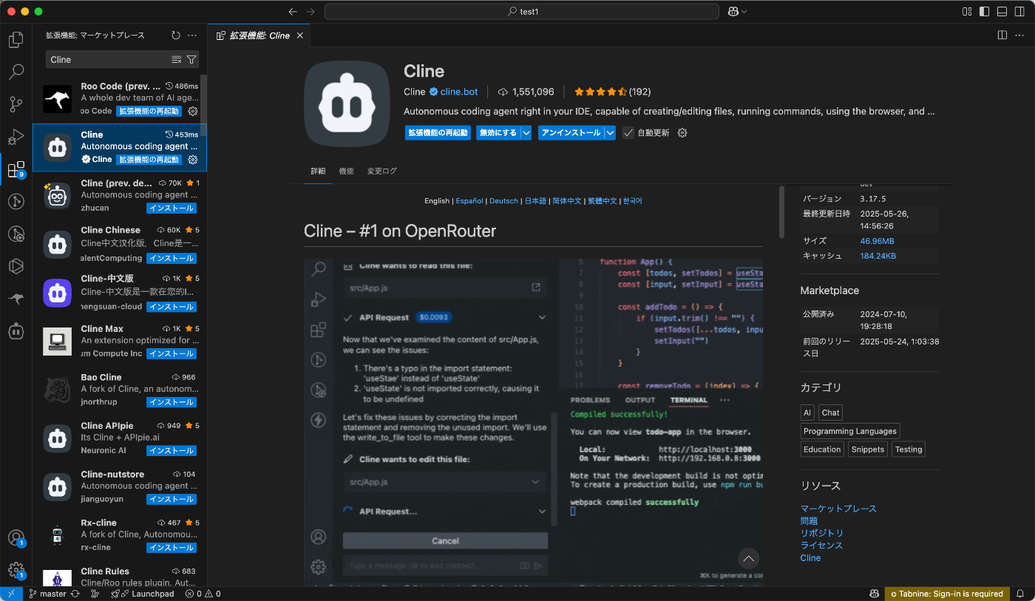Screen dimensions: 1035x601
Task: Install the Cline Chinese extension
Action: 171,258
